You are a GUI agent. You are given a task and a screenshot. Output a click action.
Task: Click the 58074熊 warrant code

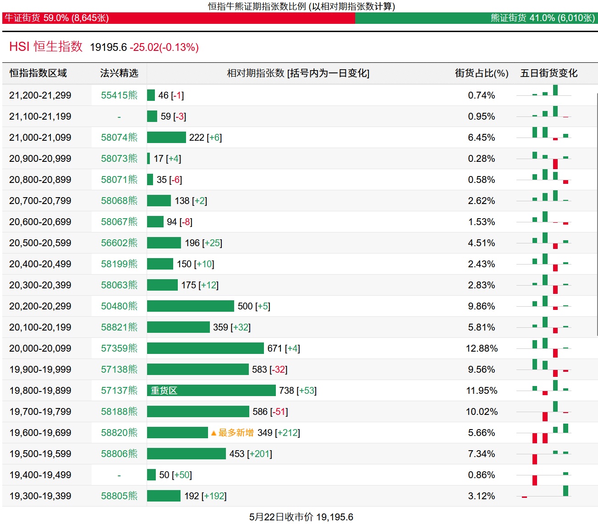coord(119,138)
